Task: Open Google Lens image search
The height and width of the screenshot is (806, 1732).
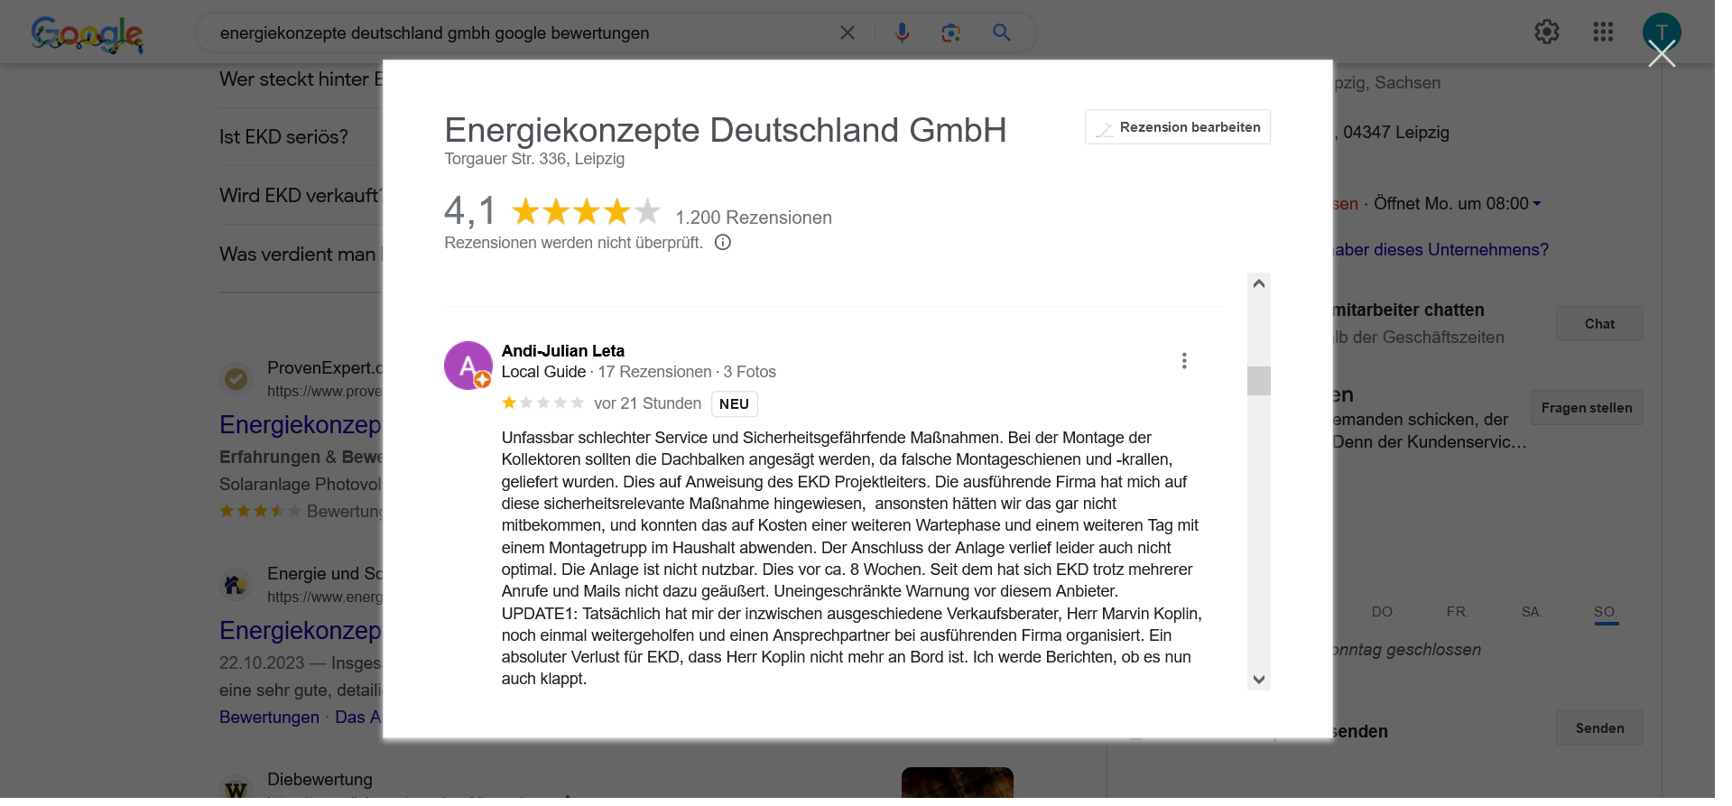Action: pyautogui.click(x=950, y=32)
